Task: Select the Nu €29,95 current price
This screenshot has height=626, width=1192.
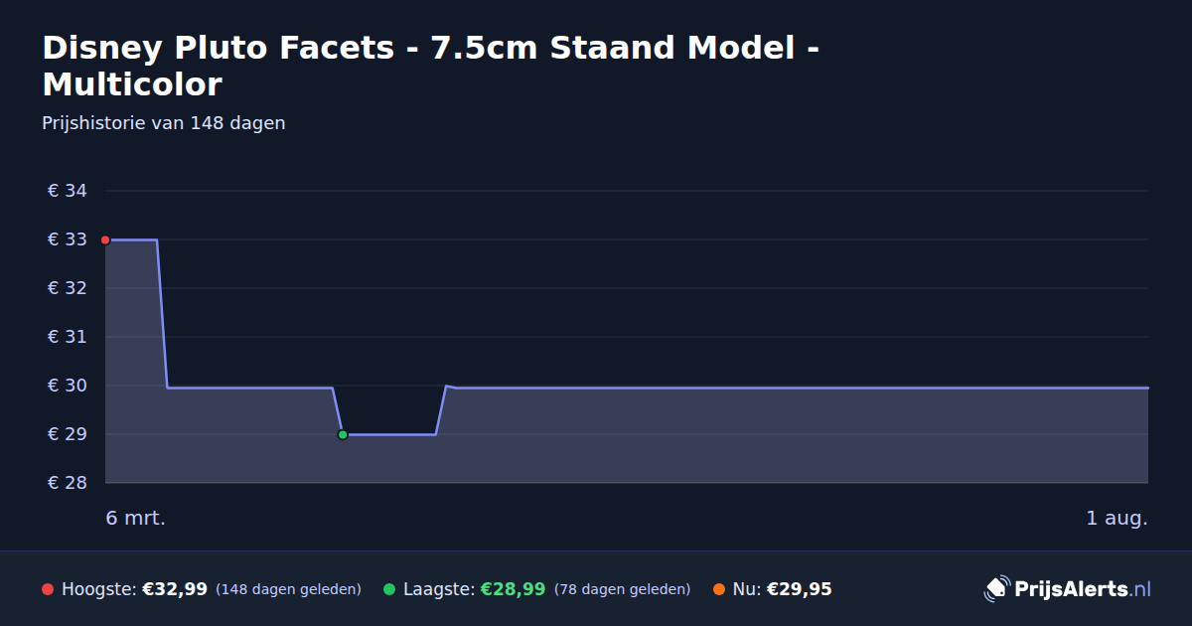Action: pyautogui.click(x=799, y=589)
